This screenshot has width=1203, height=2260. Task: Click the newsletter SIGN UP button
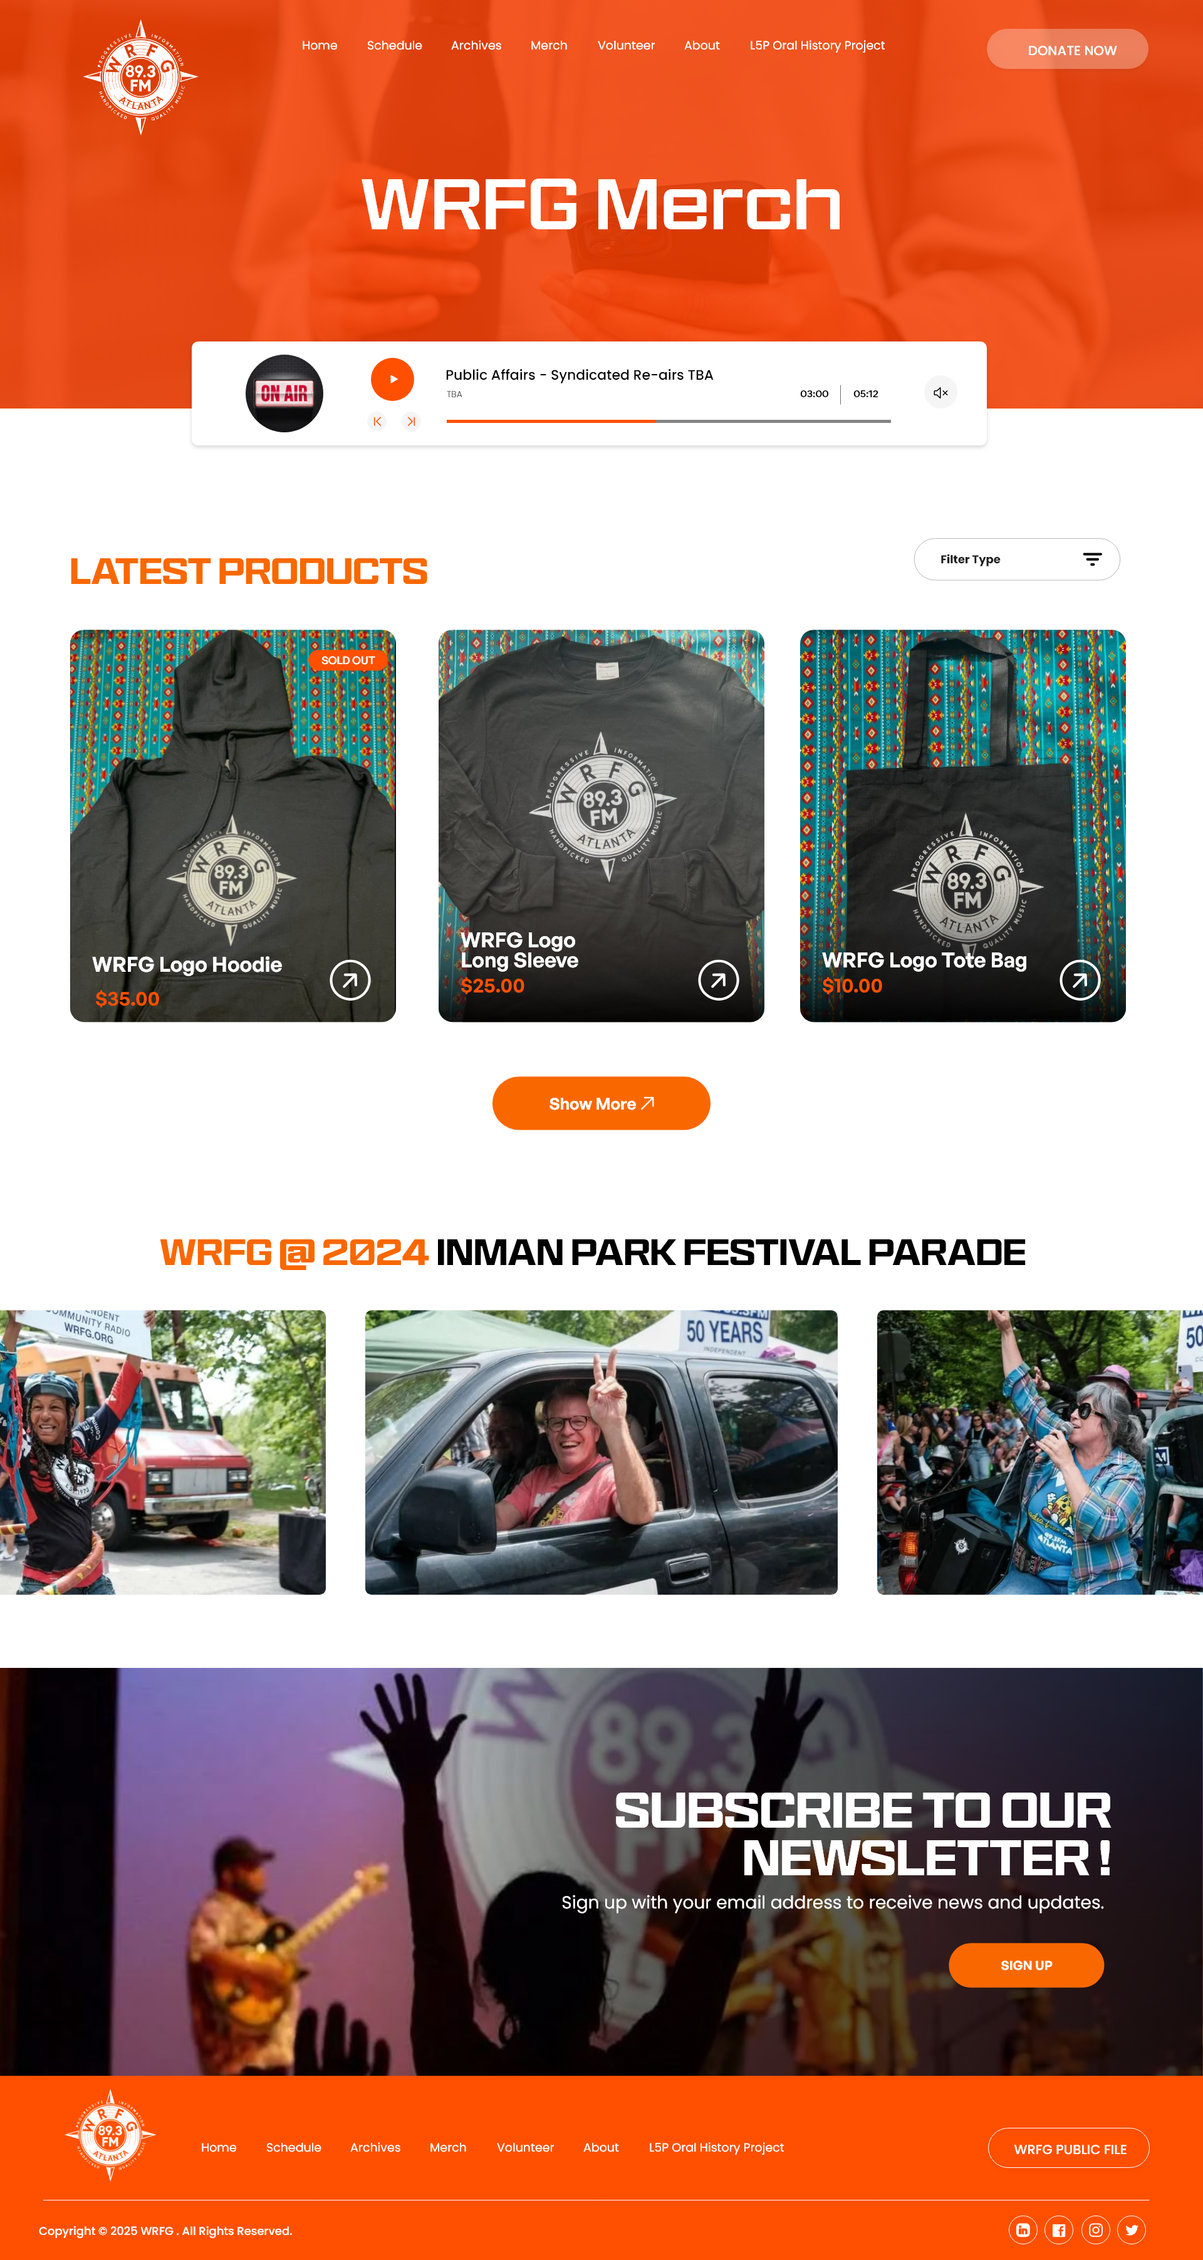(1026, 1966)
